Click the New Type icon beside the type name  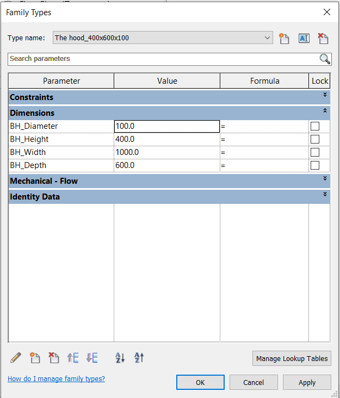tap(283, 39)
